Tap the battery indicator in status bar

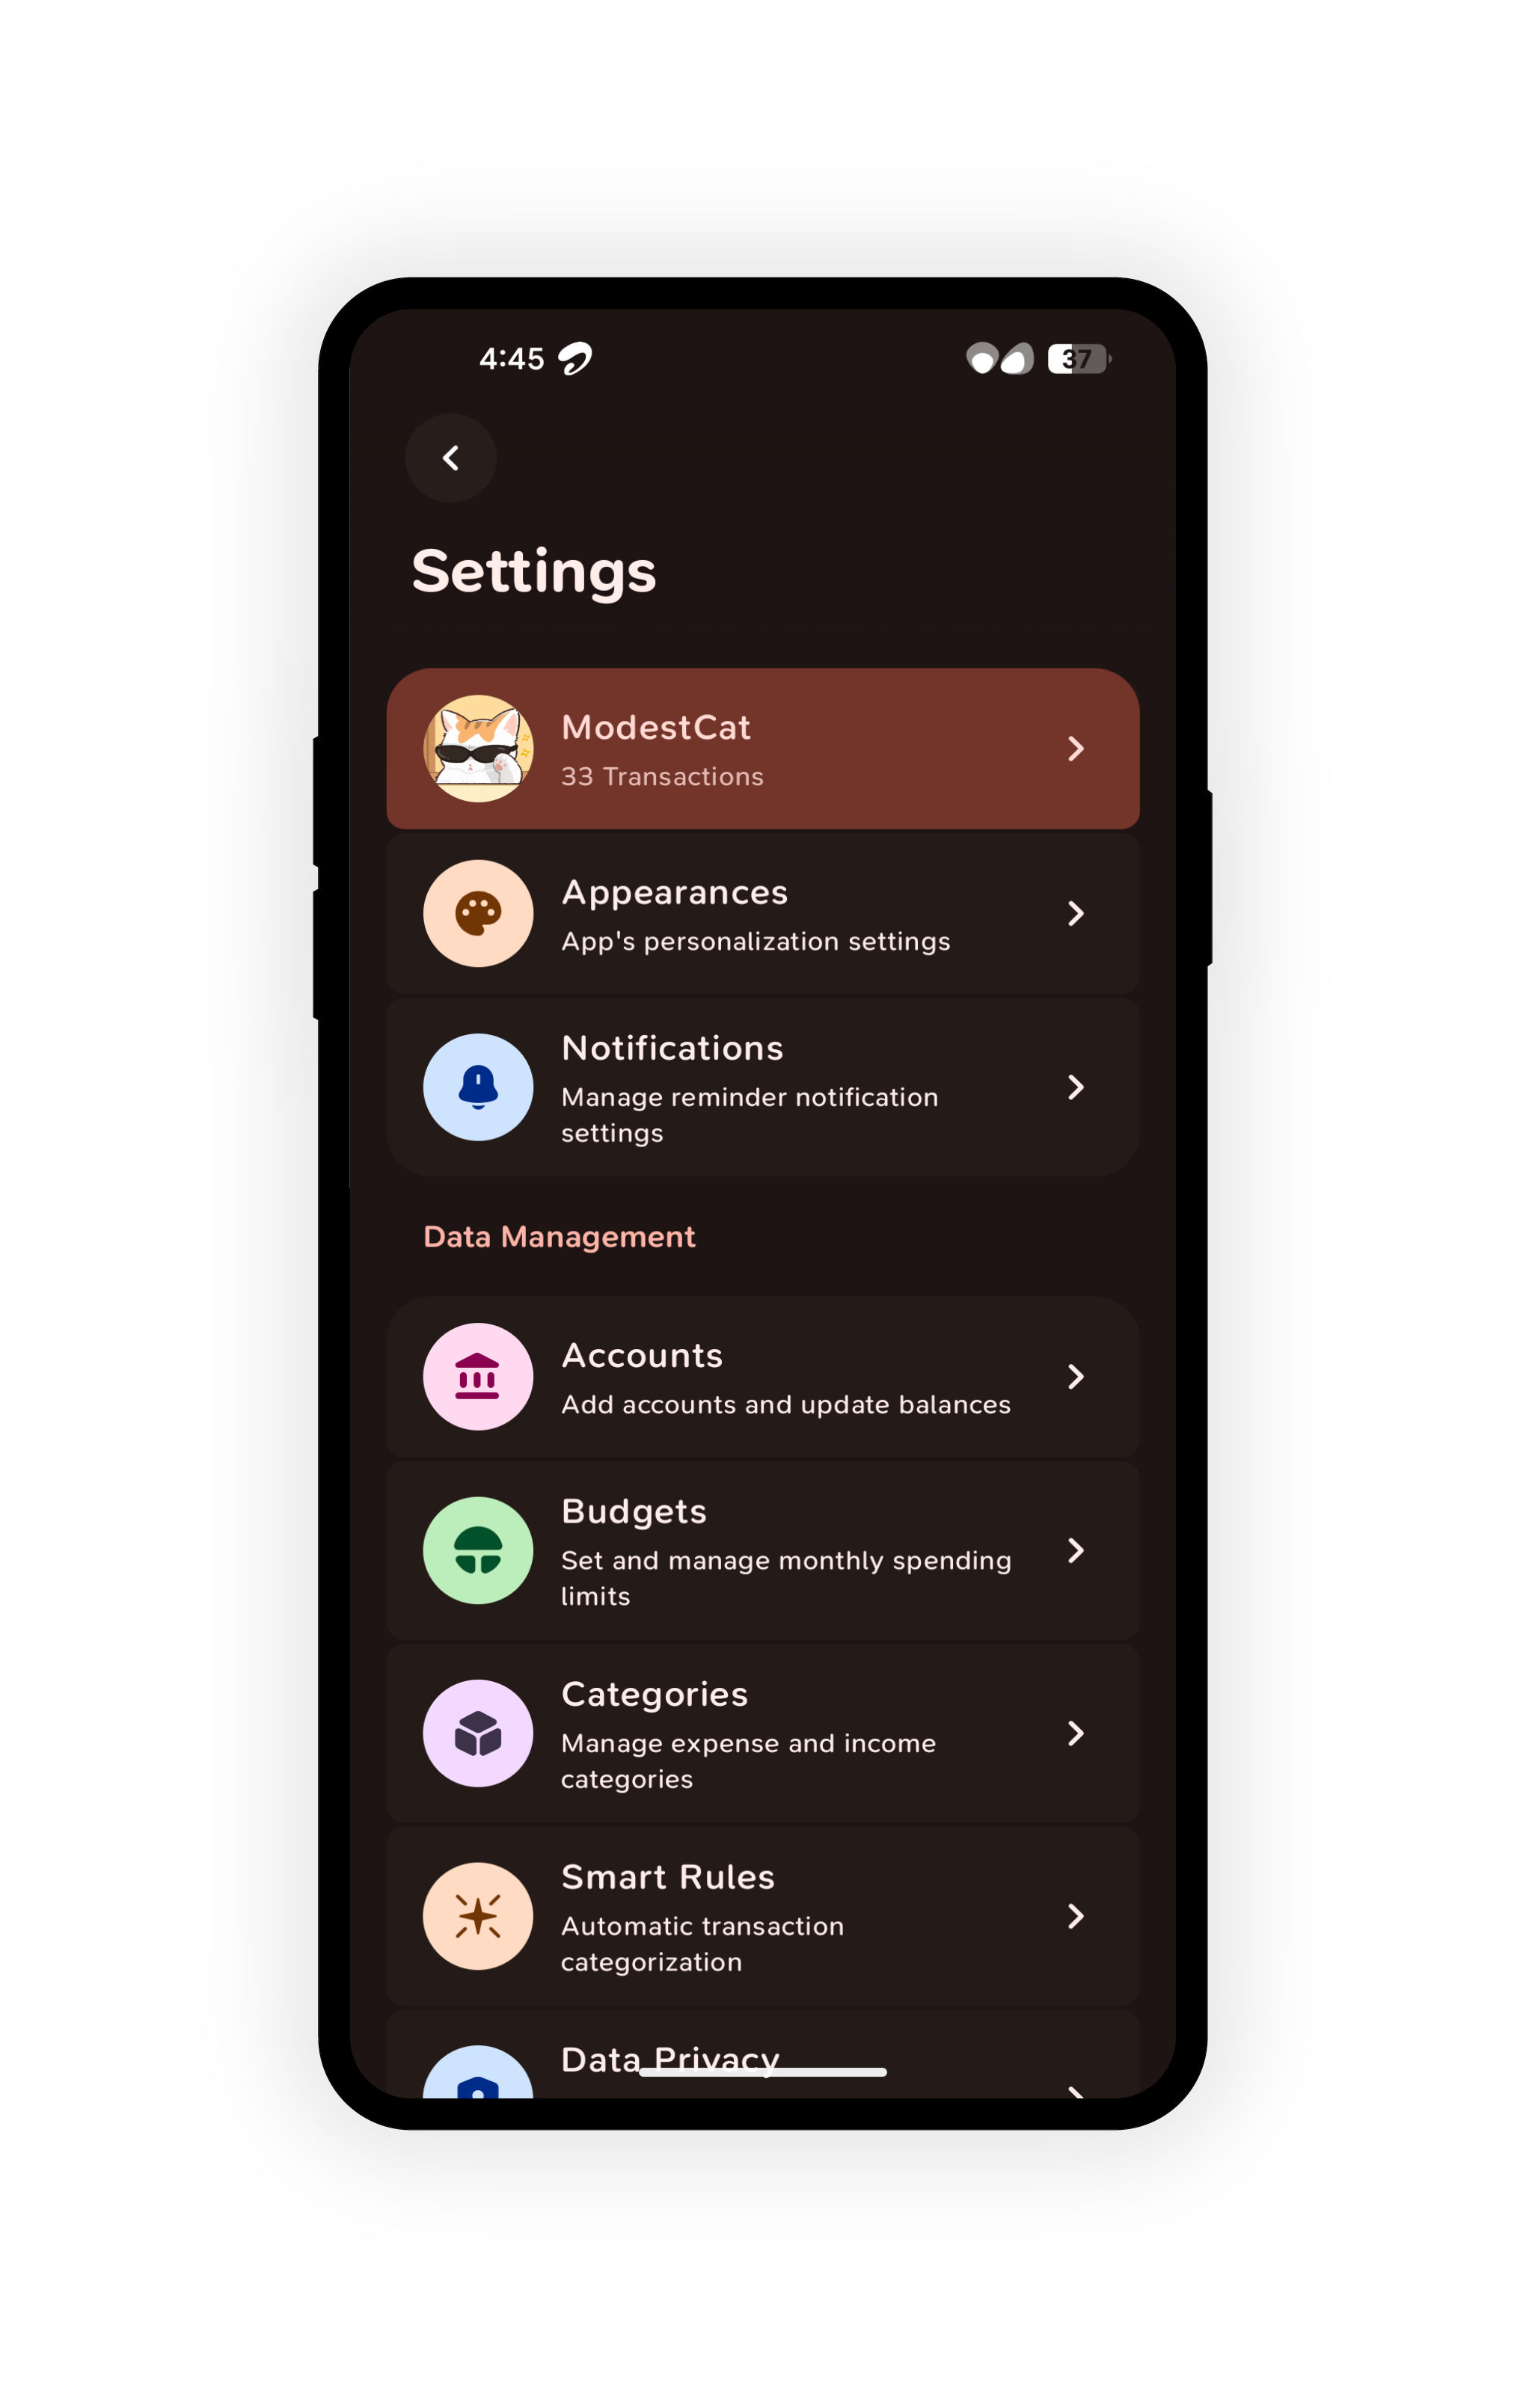[x=1079, y=358]
